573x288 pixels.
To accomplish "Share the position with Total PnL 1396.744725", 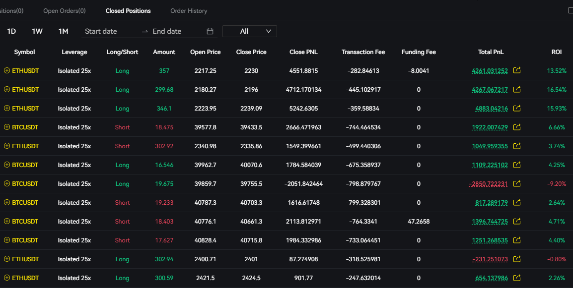I will coord(517,222).
